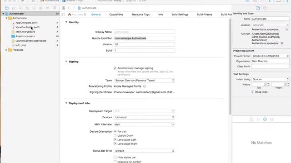Switch to the Build Settings tab

(x=180, y=14)
